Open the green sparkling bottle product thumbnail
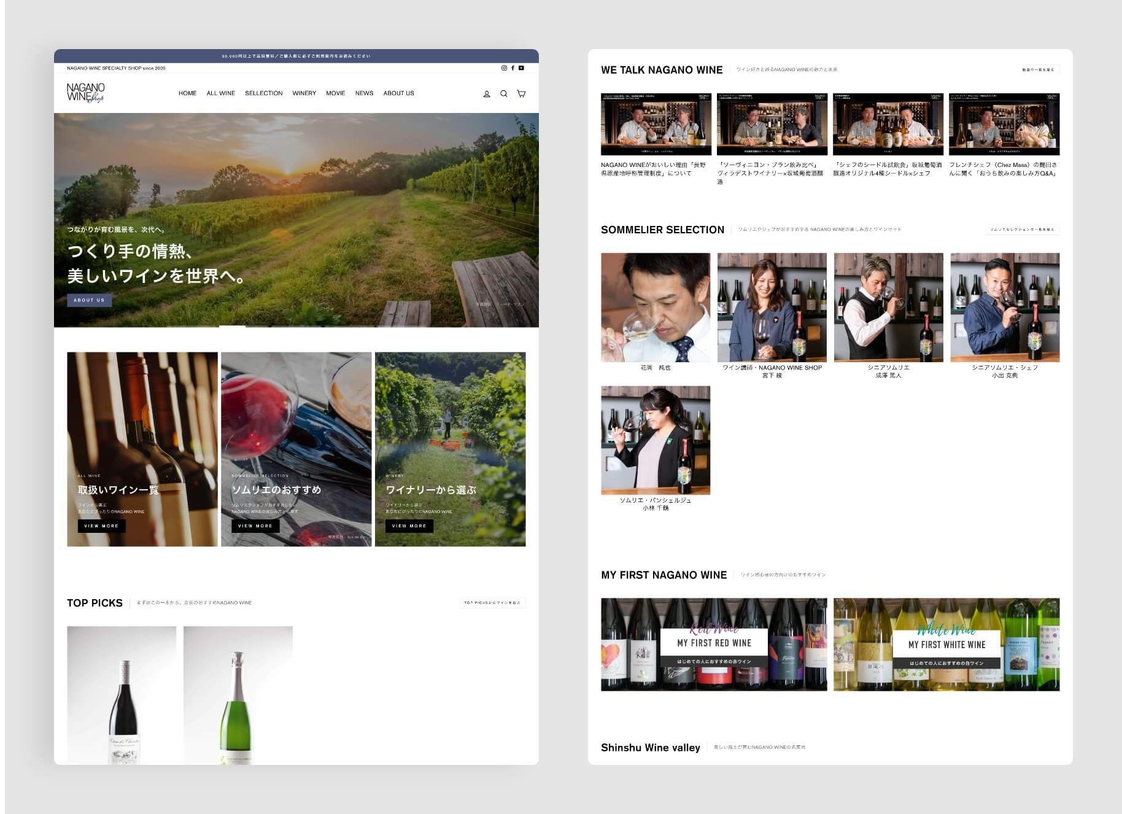Screen dimensions: 1122x814 tap(238, 695)
